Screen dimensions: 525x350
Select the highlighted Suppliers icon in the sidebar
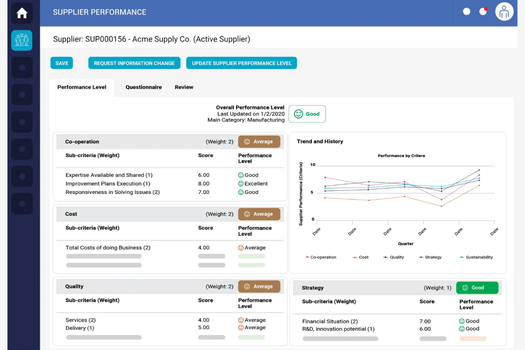click(22, 40)
